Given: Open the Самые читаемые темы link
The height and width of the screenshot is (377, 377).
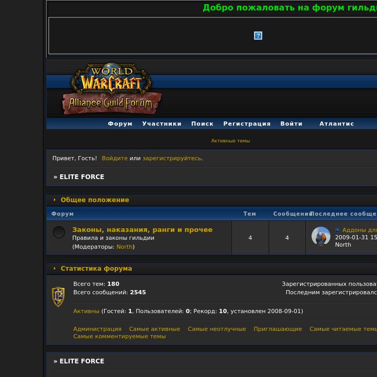Looking at the screenshot, I should pyautogui.click(x=343, y=329).
